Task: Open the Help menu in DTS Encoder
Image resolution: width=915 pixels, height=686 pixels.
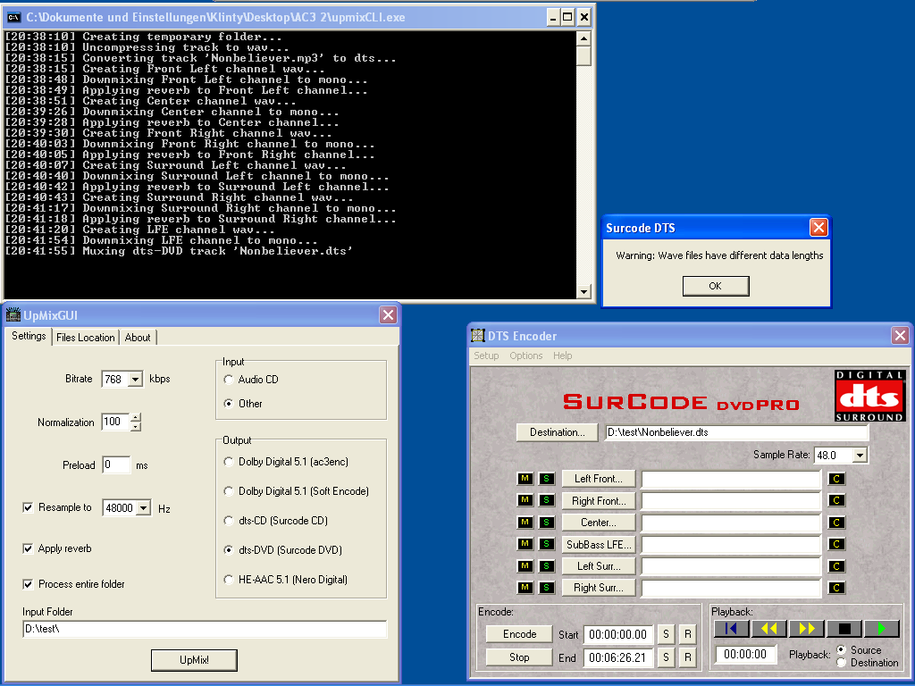Action: tap(563, 356)
